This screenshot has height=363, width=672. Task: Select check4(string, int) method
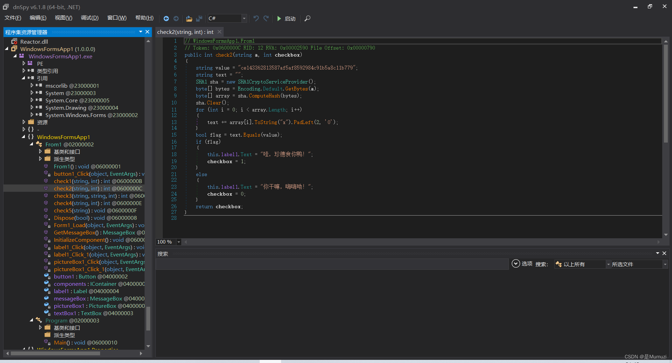pos(98,203)
